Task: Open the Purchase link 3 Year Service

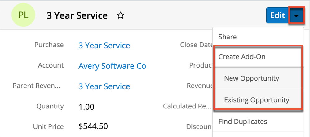Action: tap(104, 46)
